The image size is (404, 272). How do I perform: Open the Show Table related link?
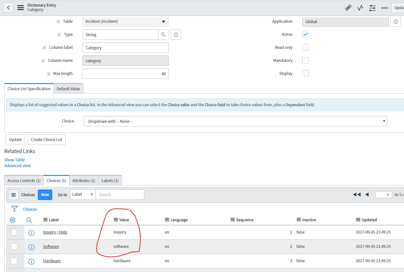14,160
